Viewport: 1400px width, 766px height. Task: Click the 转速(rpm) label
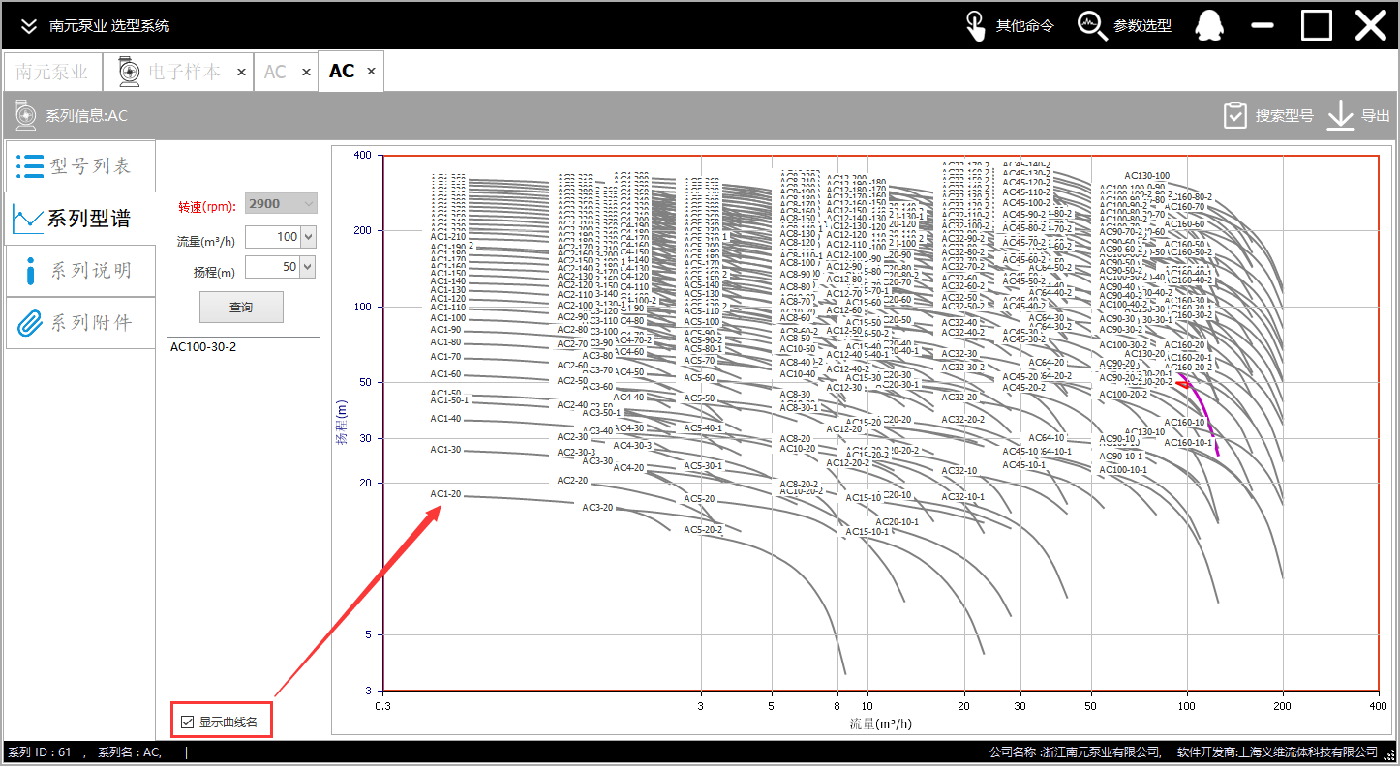(207, 206)
